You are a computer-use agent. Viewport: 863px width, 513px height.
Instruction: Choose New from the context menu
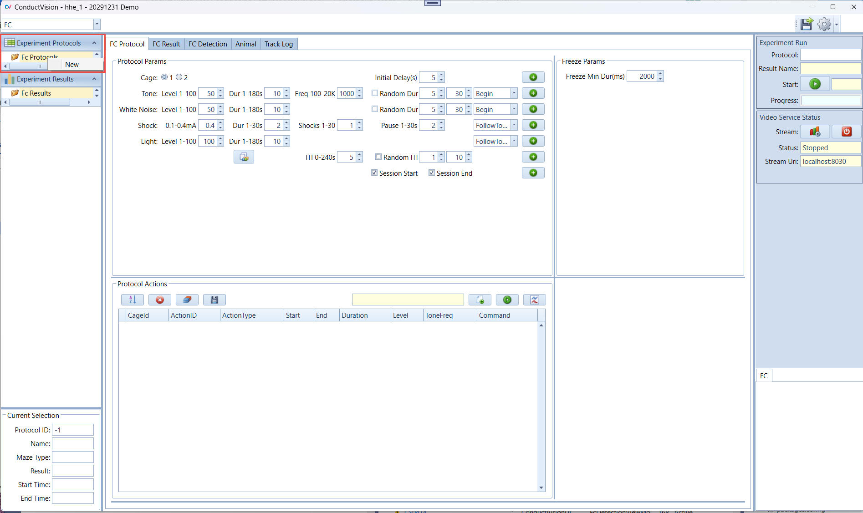click(x=72, y=65)
